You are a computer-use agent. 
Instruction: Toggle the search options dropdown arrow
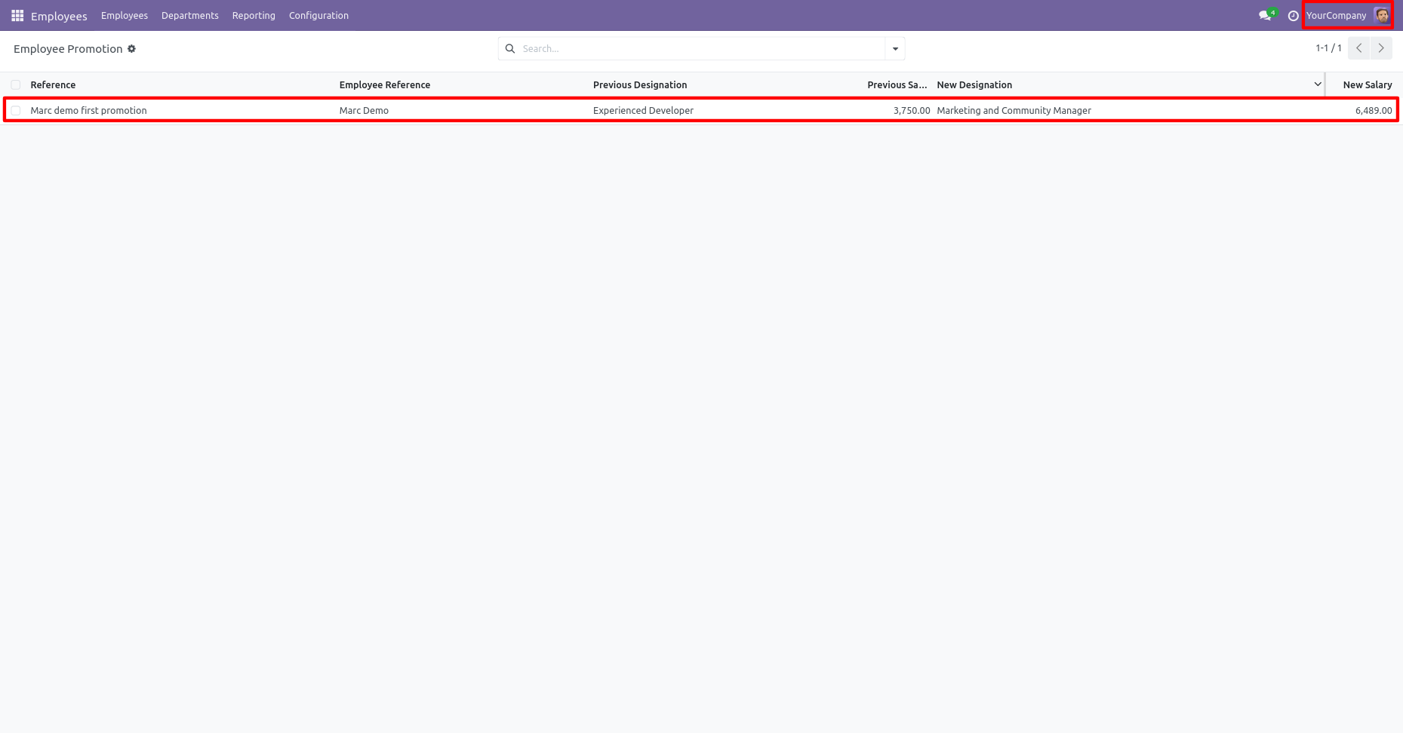(x=895, y=48)
